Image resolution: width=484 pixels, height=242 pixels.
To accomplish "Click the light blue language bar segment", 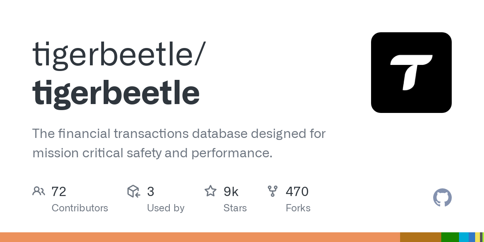I will [x=464, y=237].
